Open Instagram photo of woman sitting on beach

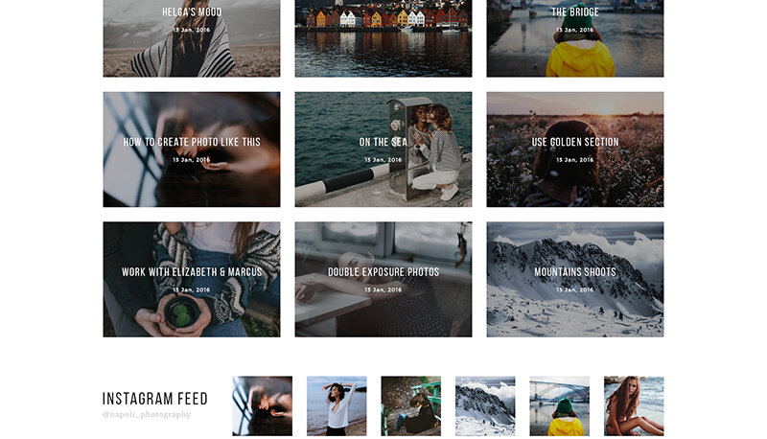pyautogui.click(x=634, y=405)
